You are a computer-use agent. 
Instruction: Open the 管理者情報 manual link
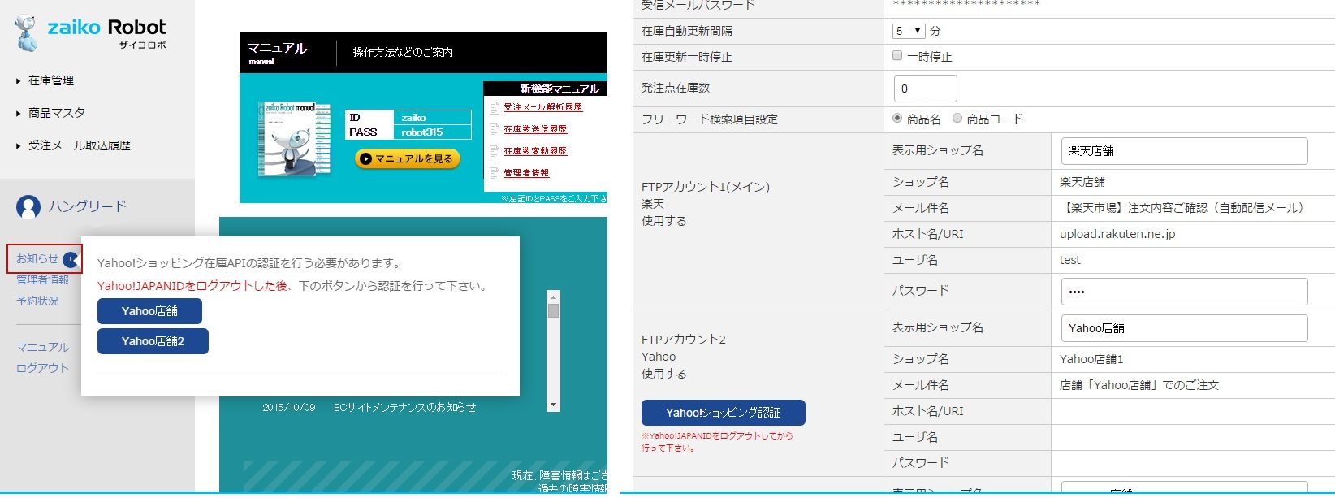pyautogui.click(x=526, y=173)
